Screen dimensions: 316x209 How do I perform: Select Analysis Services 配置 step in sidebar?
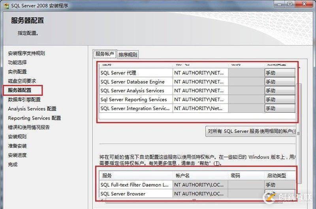click(x=32, y=109)
